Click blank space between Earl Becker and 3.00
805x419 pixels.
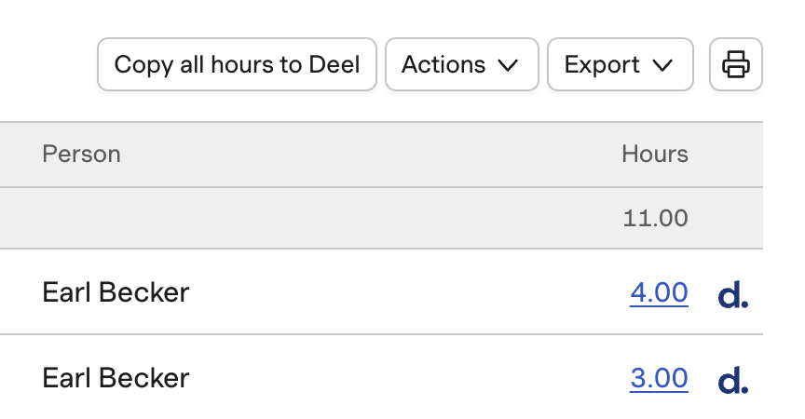410,378
